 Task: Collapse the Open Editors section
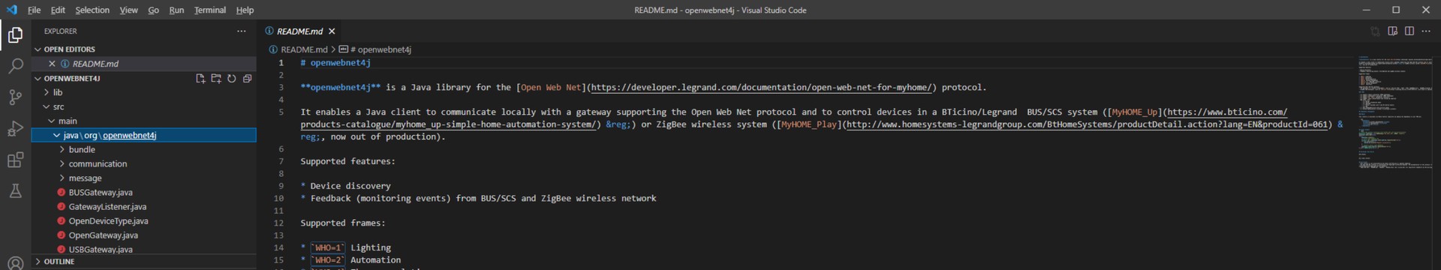38,49
